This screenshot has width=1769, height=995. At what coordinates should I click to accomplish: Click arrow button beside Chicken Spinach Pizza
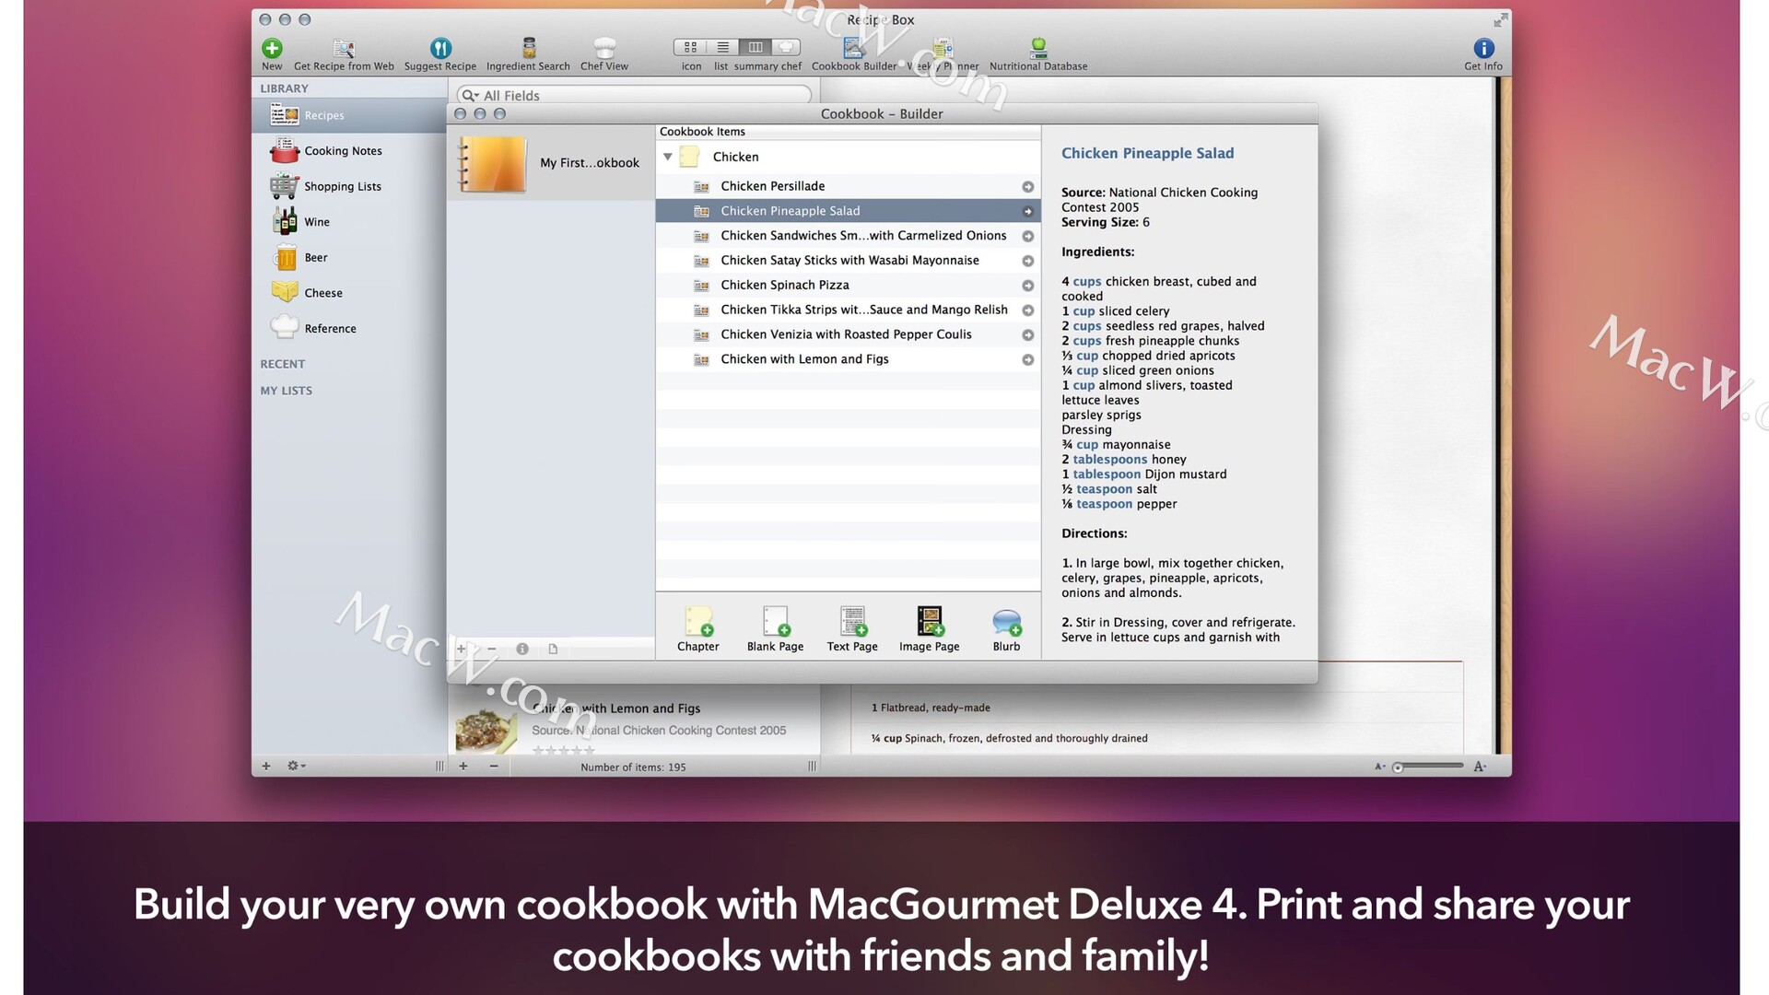[x=1027, y=286]
